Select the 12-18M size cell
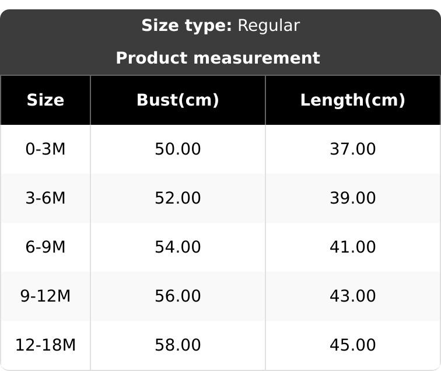This screenshot has width=441, height=371. [45, 345]
